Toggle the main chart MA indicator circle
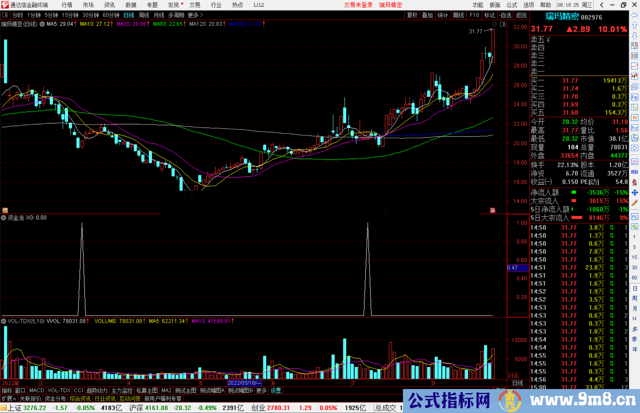The height and width of the screenshot is (413, 640). [42, 24]
